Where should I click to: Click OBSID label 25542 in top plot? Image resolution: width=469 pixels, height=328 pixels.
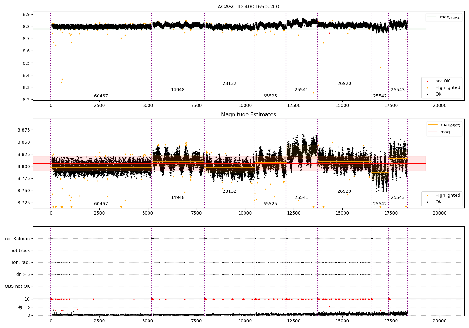[380, 96]
